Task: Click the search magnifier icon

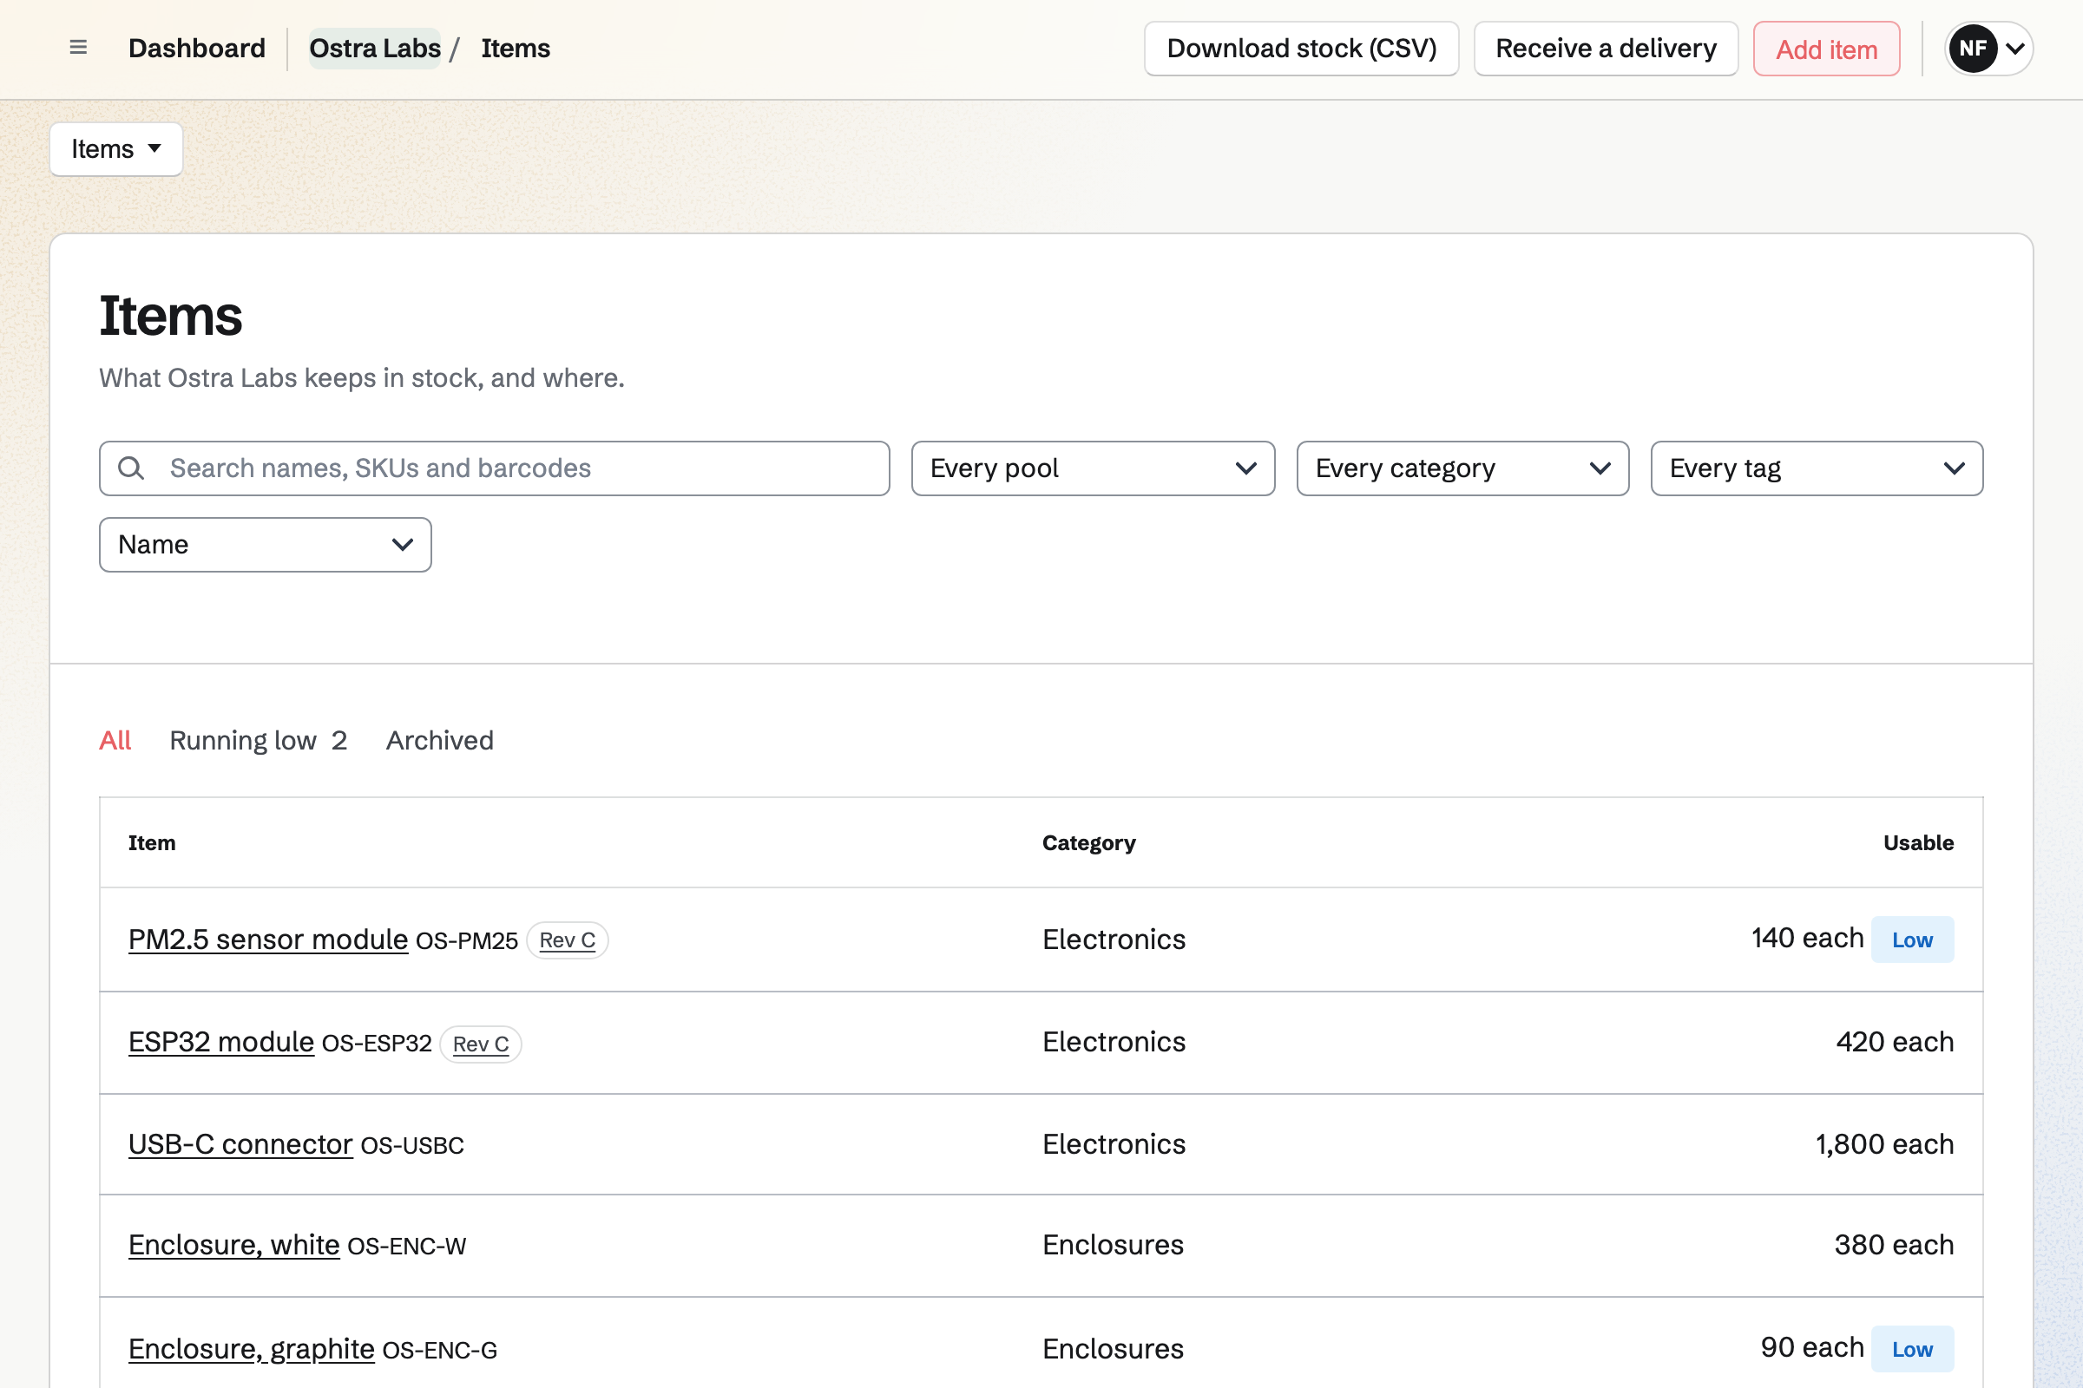Action: click(x=131, y=468)
